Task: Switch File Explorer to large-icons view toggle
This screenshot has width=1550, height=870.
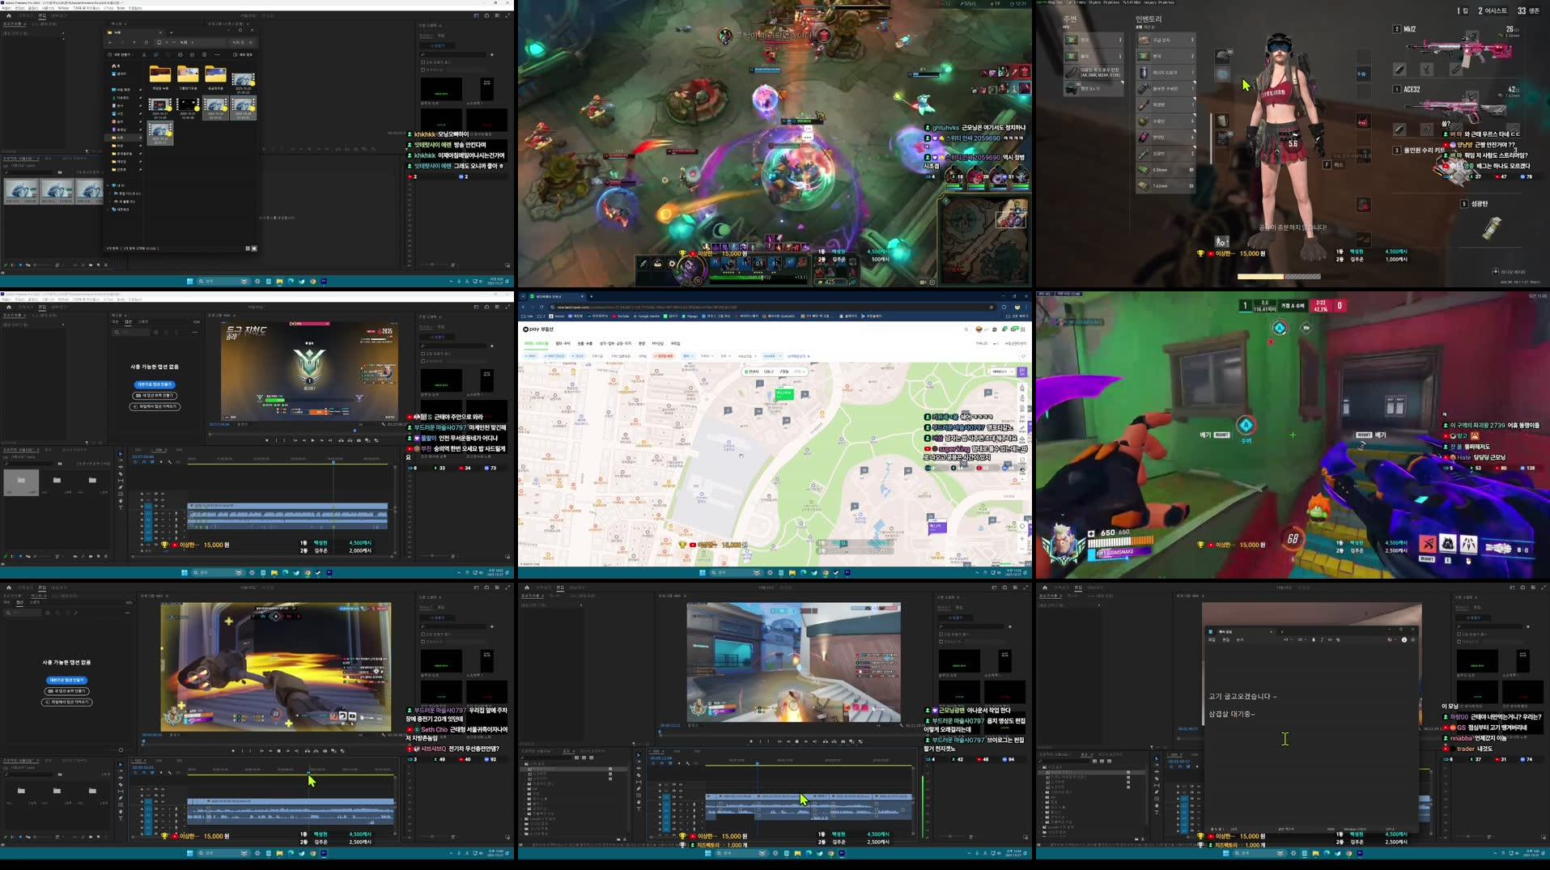Action: click(254, 248)
